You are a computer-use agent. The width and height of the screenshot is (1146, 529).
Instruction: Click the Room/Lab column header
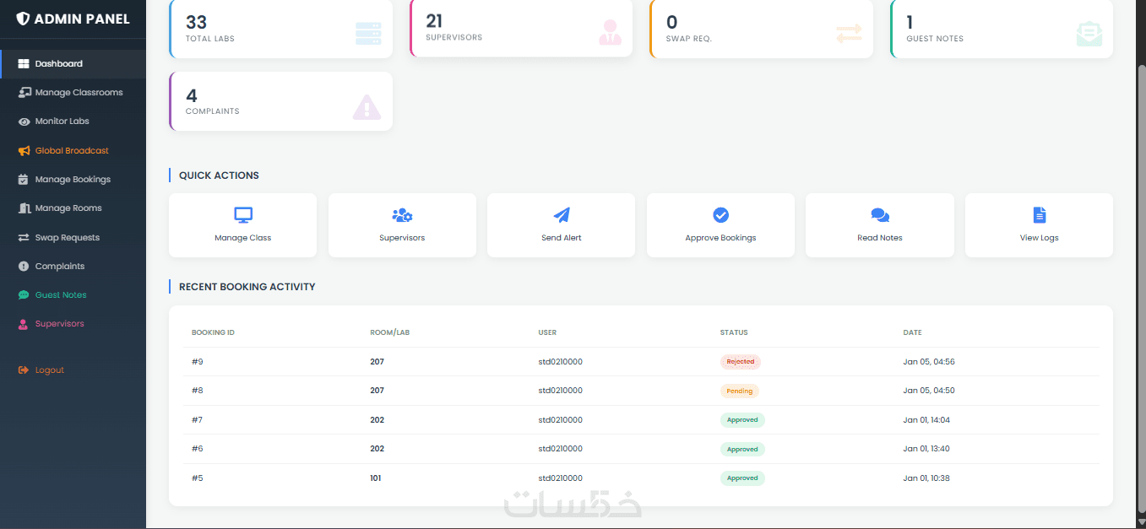[x=390, y=332]
